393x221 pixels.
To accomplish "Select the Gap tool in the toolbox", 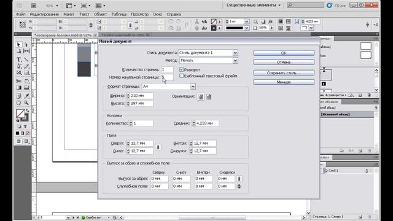I will click(26, 51).
